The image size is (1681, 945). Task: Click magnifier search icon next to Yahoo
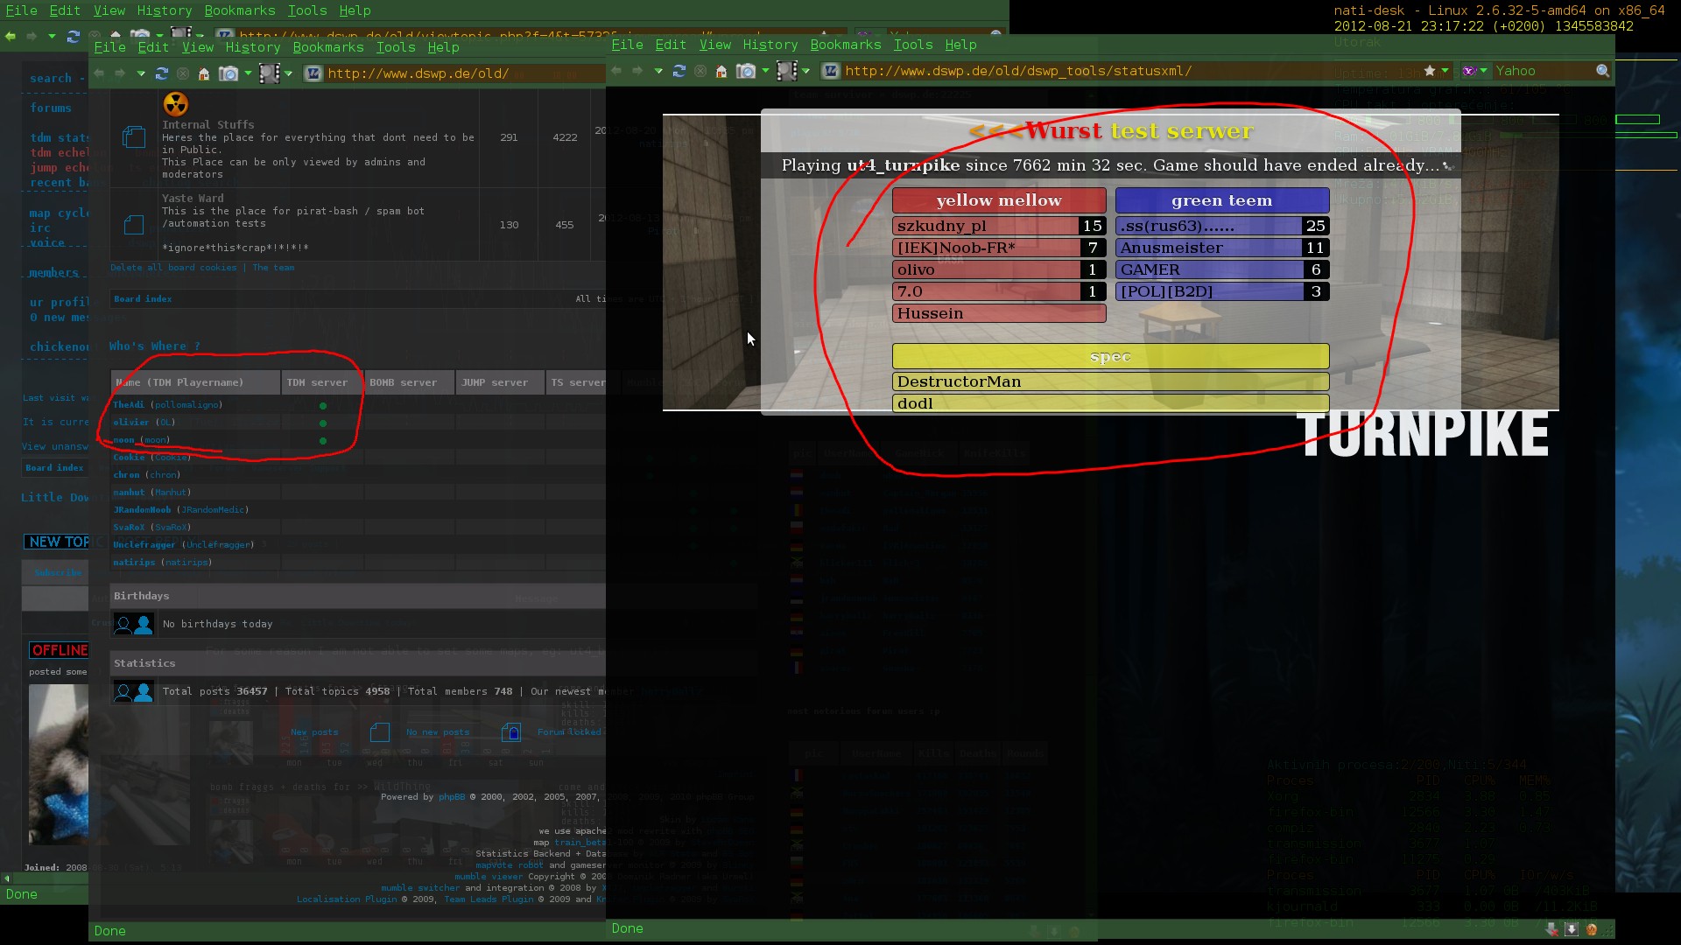(1602, 71)
